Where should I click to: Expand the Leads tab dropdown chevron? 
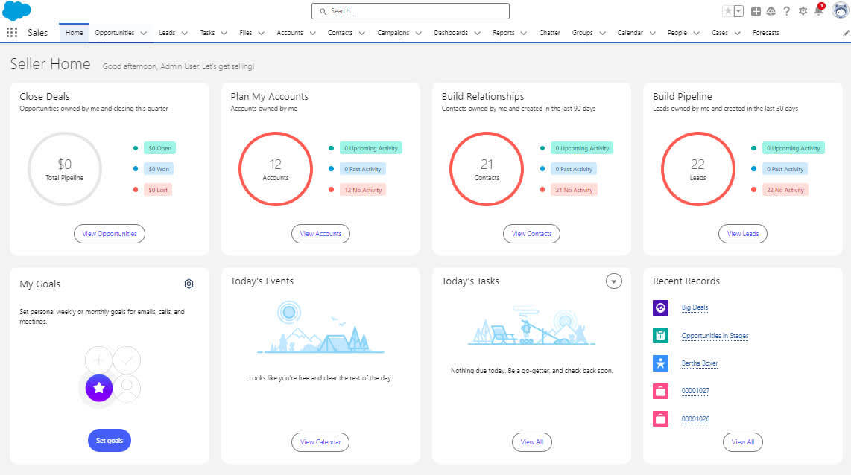pyautogui.click(x=185, y=33)
